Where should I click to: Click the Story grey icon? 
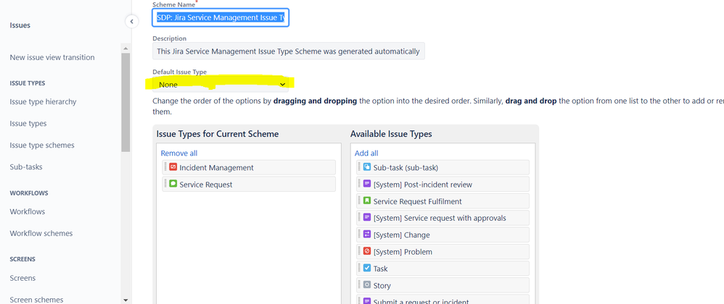coord(367,285)
